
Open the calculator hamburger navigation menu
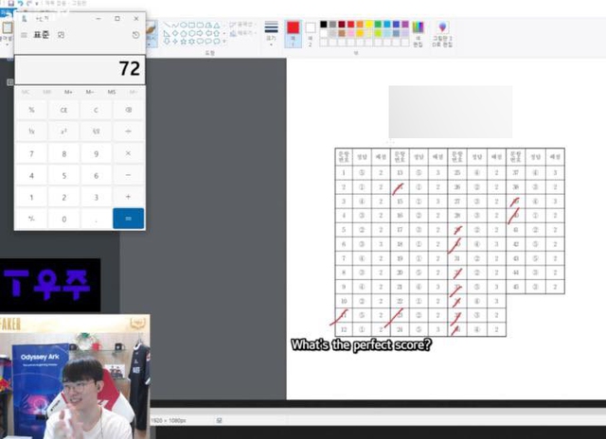tap(24, 35)
